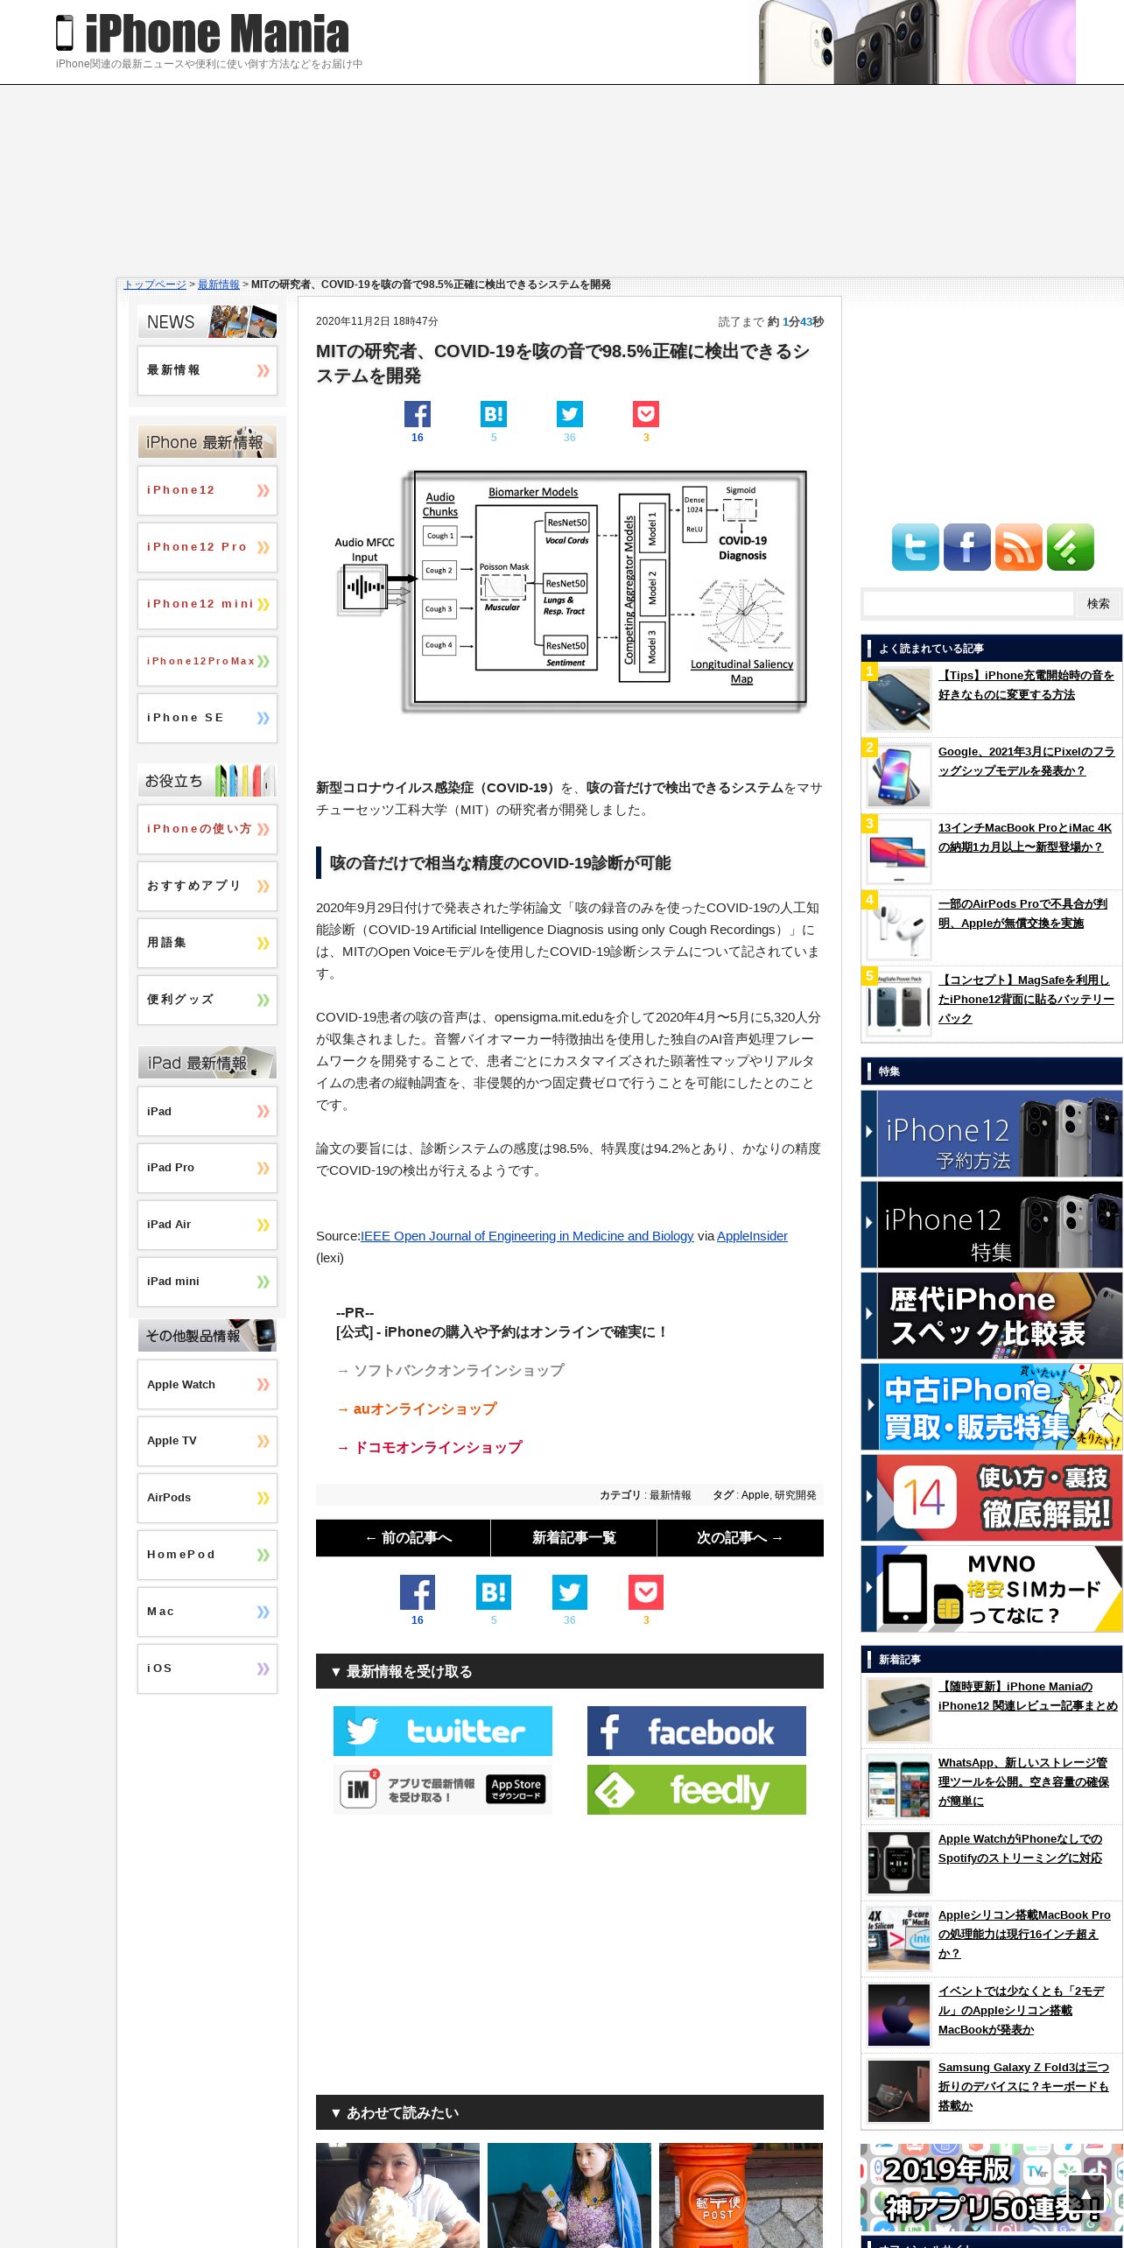Image resolution: width=1124 pixels, height=2248 pixels.
Task: Click the bottom Twitter share icon
Action: coord(570,1592)
